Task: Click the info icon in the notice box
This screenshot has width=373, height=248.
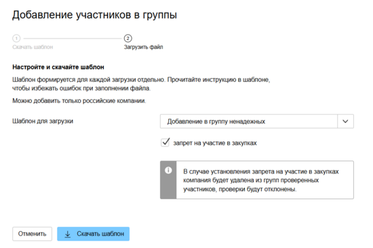Action: click(x=168, y=170)
